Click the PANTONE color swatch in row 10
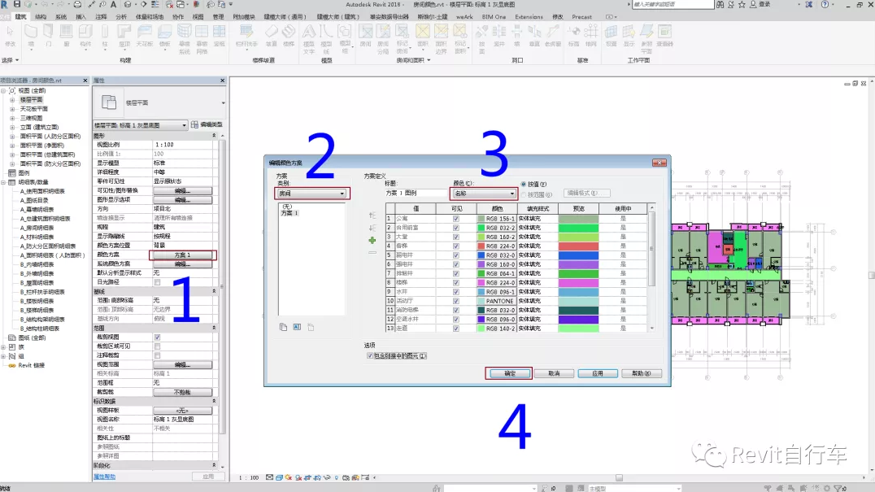The height and width of the screenshot is (492, 875). [x=496, y=301]
